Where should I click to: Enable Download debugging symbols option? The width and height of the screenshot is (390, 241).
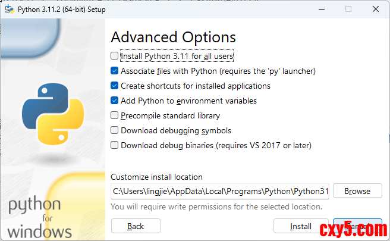pyautogui.click(x=115, y=130)
